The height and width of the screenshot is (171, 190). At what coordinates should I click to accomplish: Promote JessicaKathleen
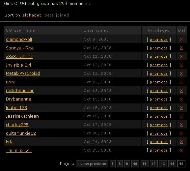pos(159,116)
